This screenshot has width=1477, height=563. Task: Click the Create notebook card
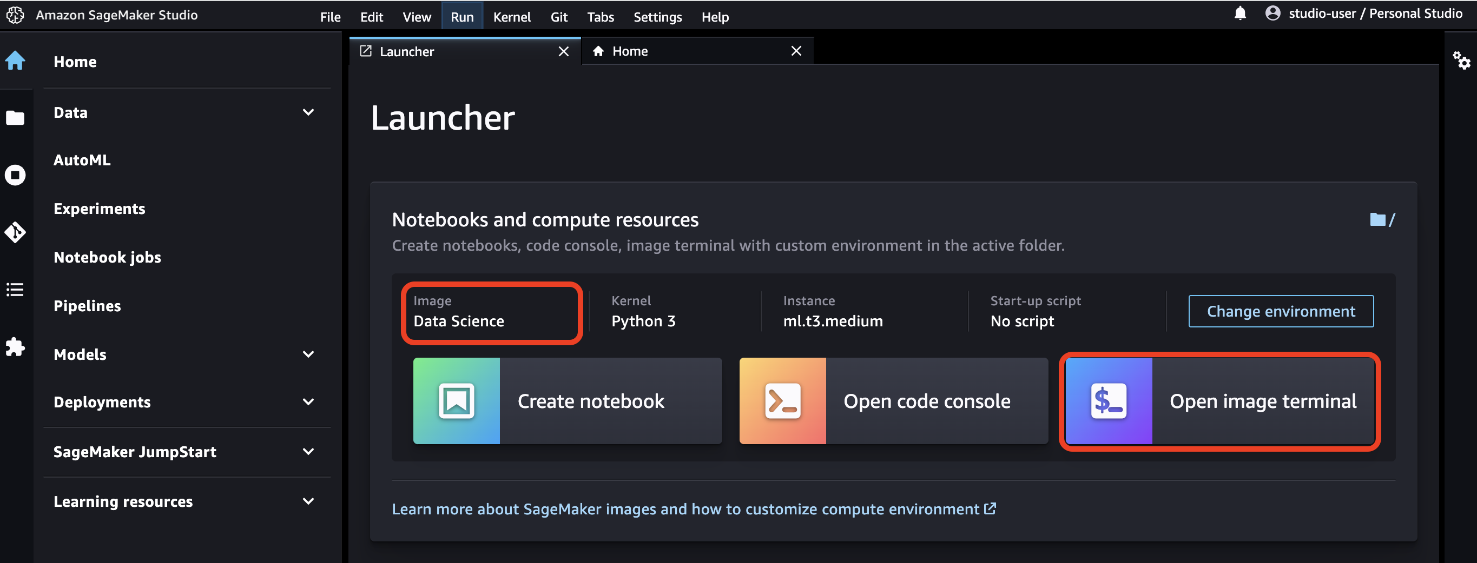point(567,401)
